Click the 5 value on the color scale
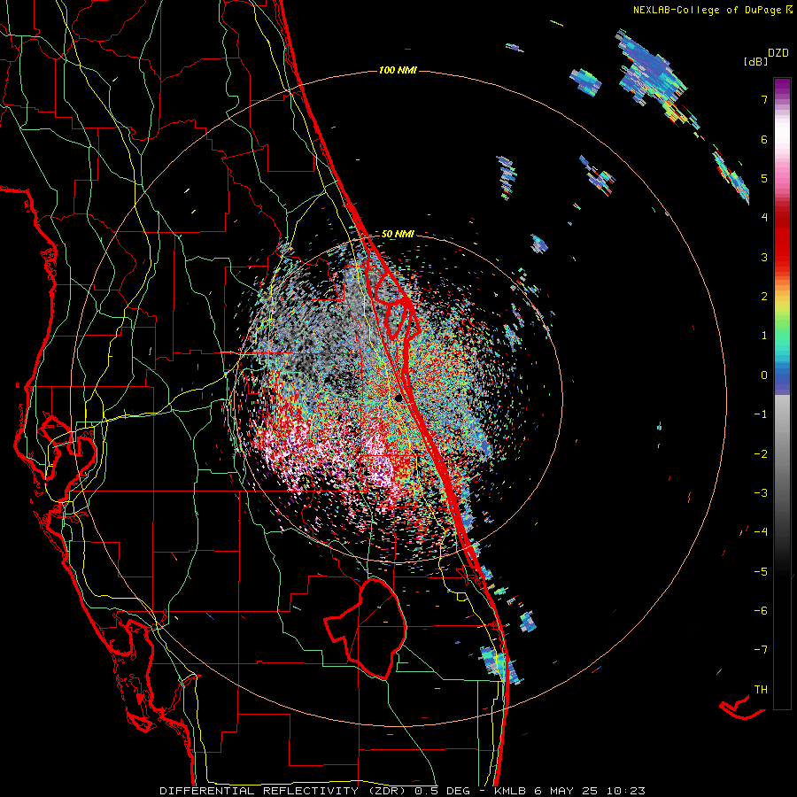The height and width of the screenshot is (797, 797). click(x=764, y=178)
